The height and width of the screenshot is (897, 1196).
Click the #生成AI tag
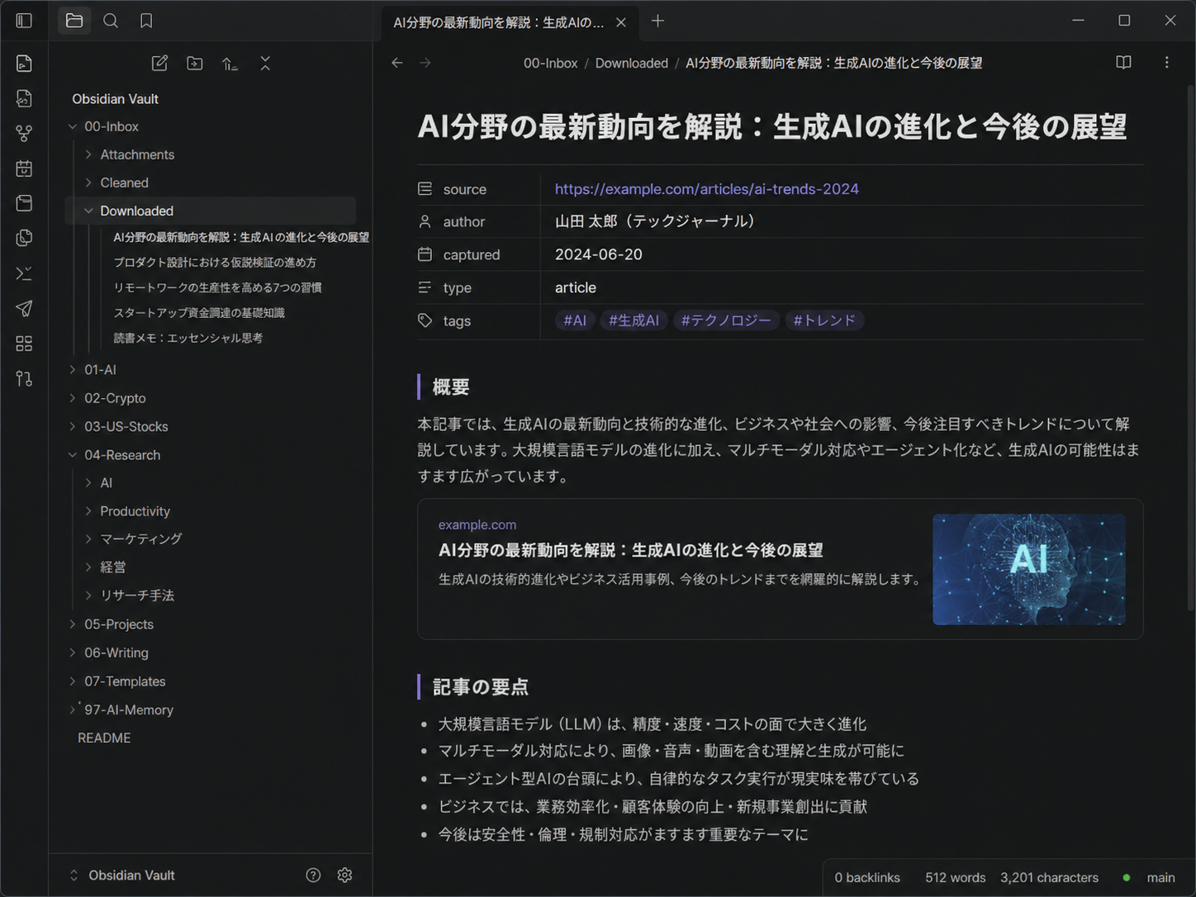(x=634, y=320)
